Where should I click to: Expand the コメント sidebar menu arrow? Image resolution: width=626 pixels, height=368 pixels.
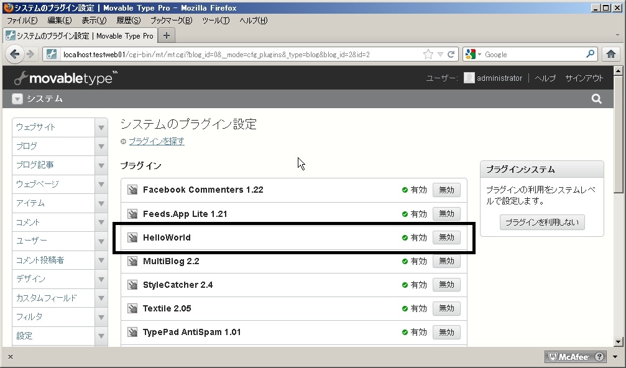click(101, 223)
